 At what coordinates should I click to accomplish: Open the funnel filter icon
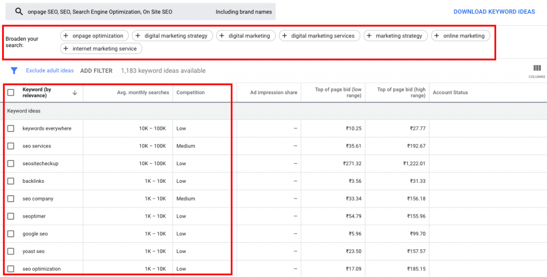tap(14, 71)
